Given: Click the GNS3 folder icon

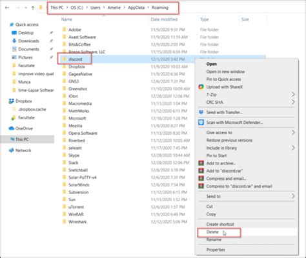Looking at the screenshot, I should point(65,81).
